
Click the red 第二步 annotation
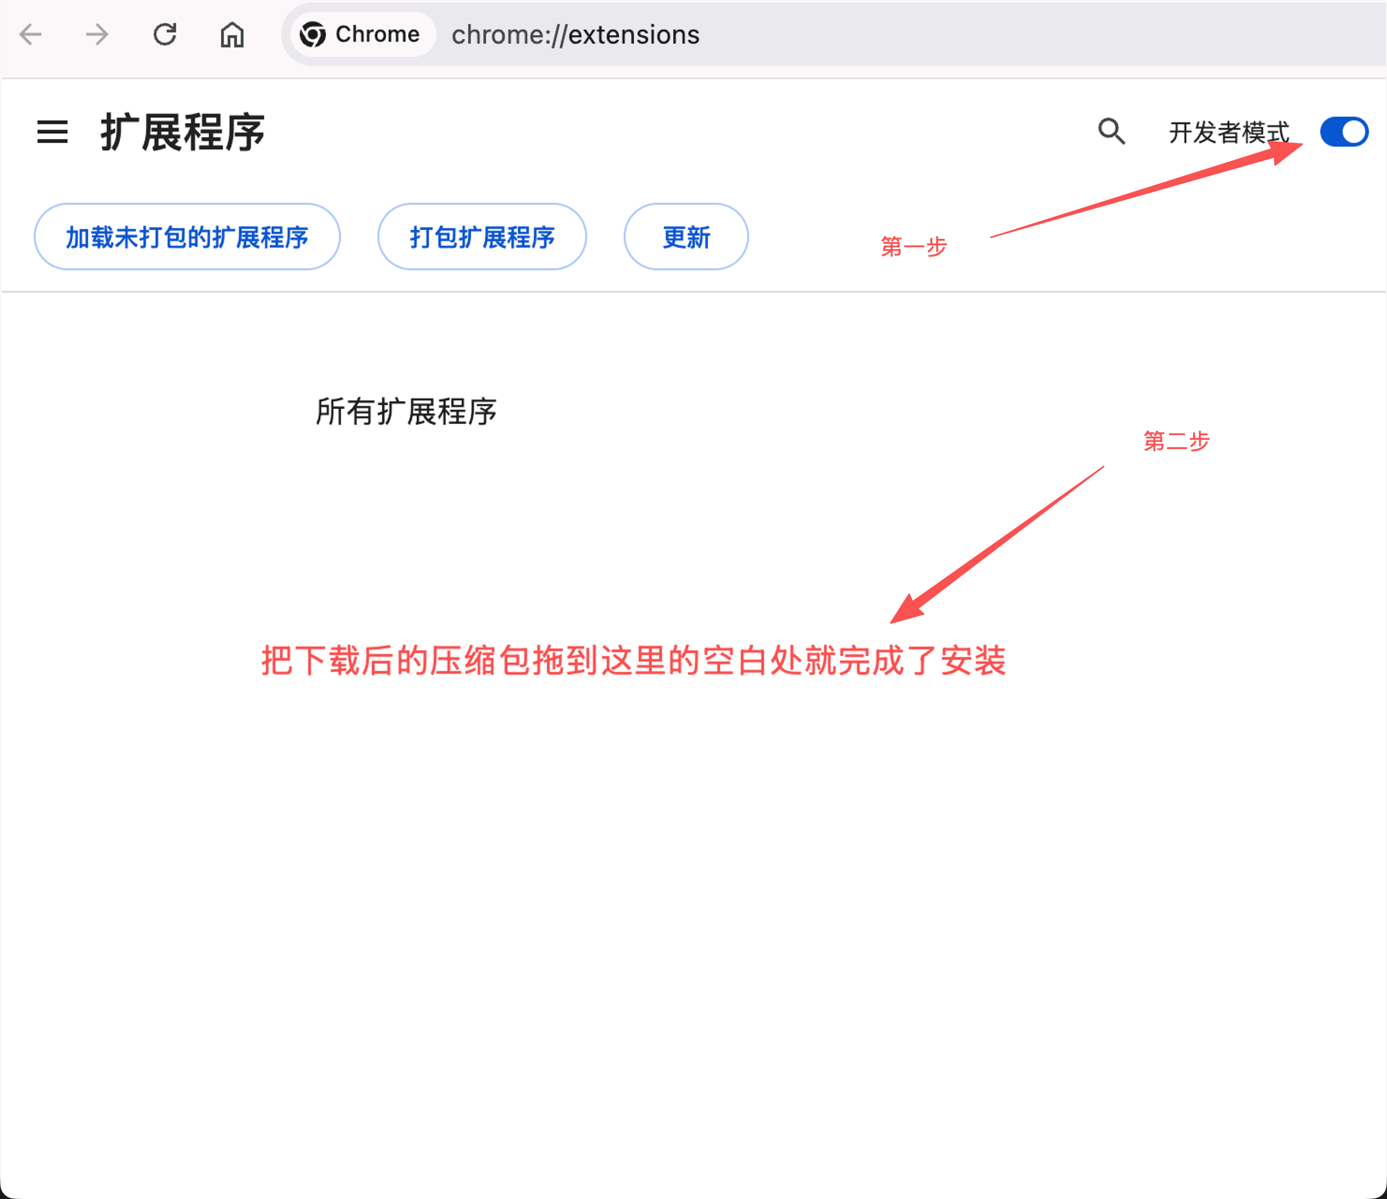click(x=1176, y=441)
